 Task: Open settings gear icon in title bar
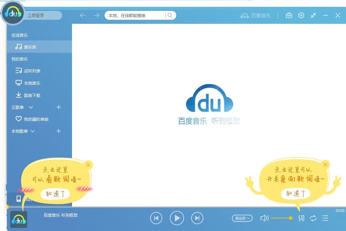(x=301, y=15)
